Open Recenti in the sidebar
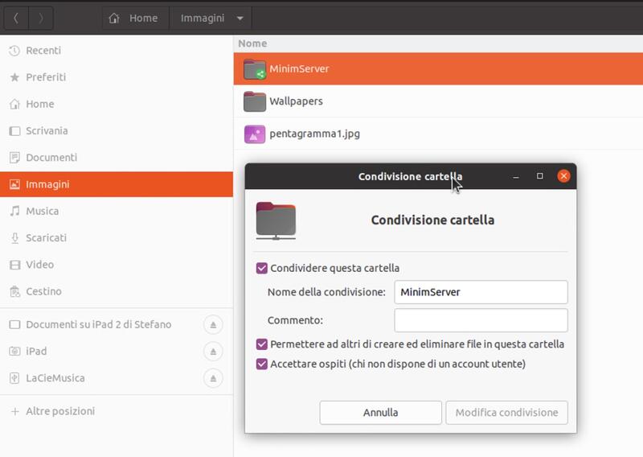 click(x=43, y=51)
